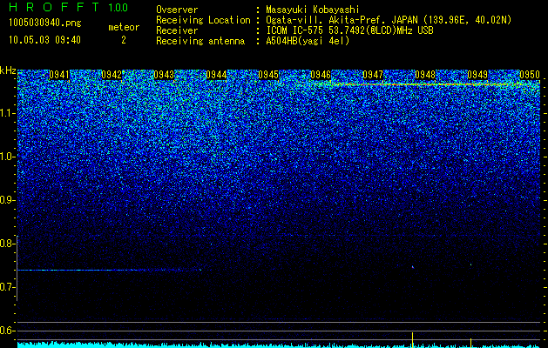Image resolution: width=548 pixels, height=348 pixels.
Task: Click the meteor count value 2
Action: coord(124,40)
